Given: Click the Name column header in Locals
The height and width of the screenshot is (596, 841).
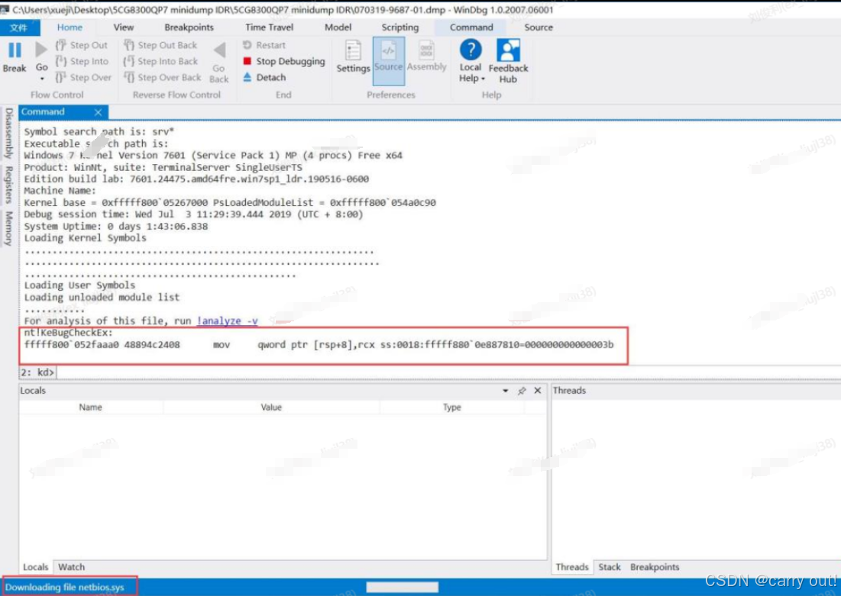Looking at the screenshot, I should [90, 408].
